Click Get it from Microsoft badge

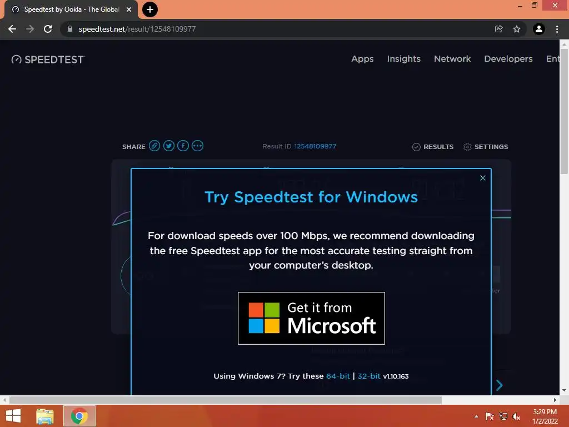point(311,318)
